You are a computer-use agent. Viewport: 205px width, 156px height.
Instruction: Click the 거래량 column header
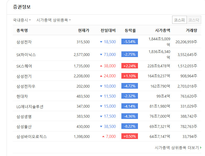pyautogui.click(x=191, y=31)
